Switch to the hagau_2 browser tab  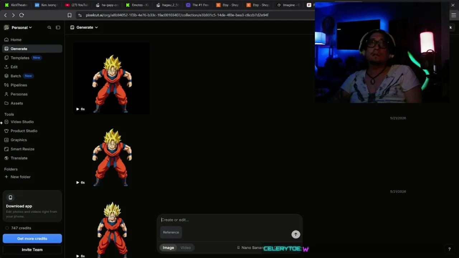[167, 5]
